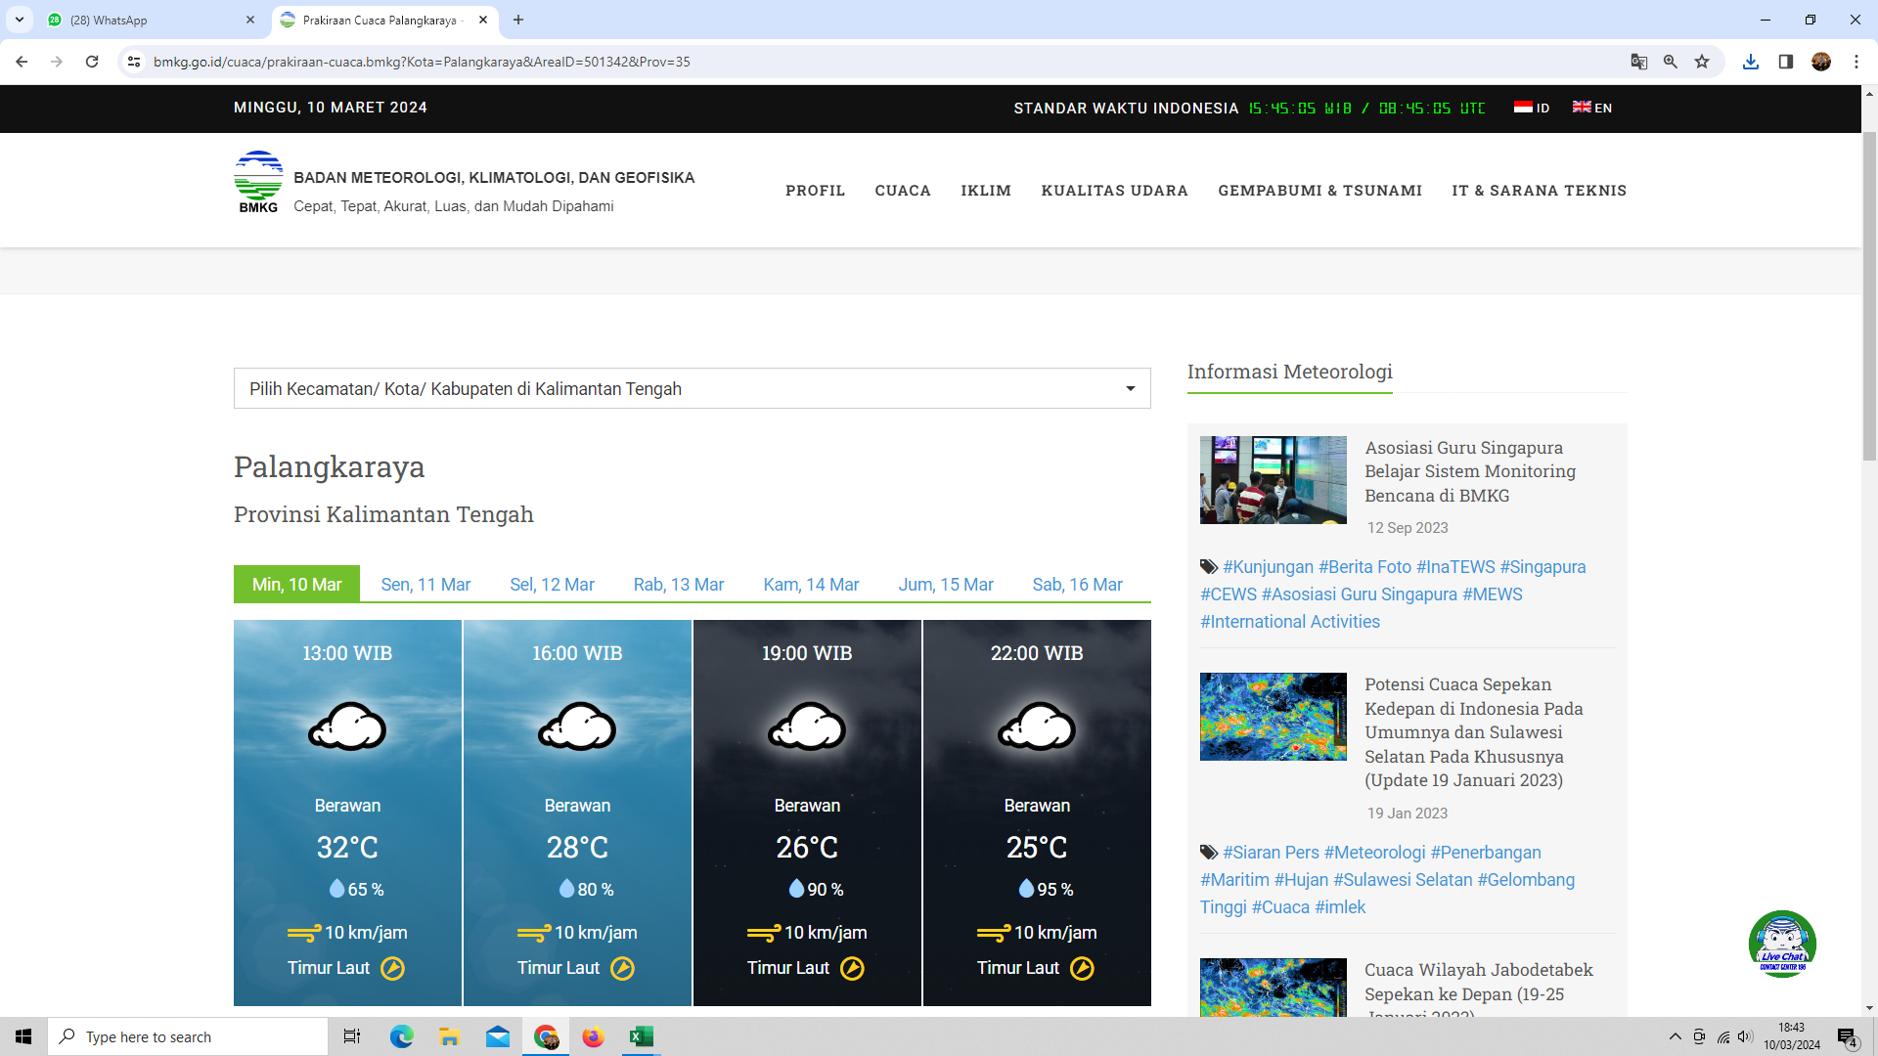This screenshot has height=1056, width=1878.
Task: Click the #Meteorologi hashtag
Action: pyautogui.click(x=1374, y=853)
